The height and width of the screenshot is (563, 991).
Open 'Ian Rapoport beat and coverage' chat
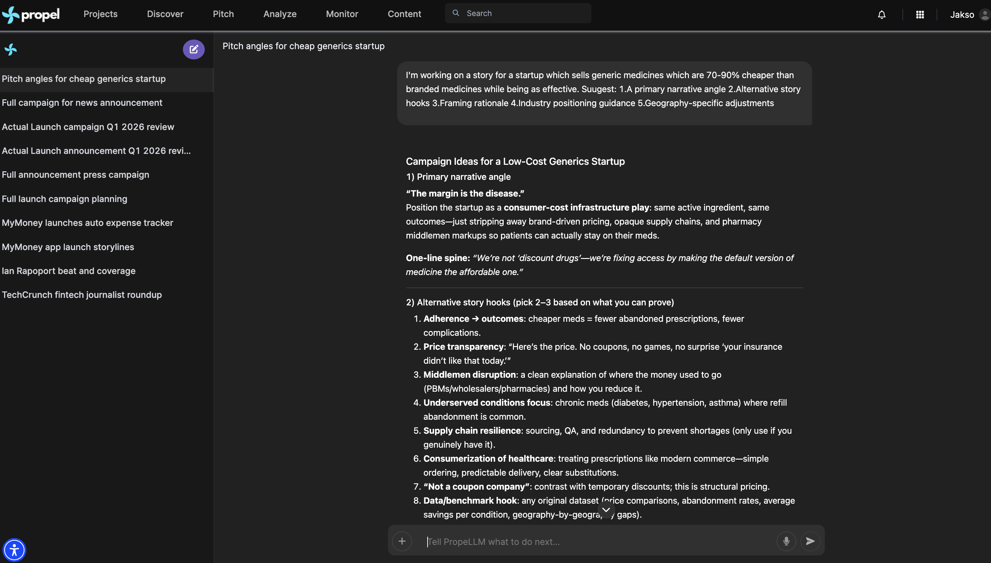[x=69, y=271]
